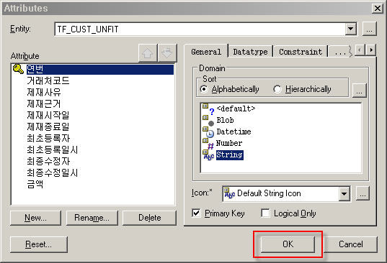This screenshot has height=263, width=387.
Task: Select the 제재종료일 attribute
Action: (x=48, y=126)
